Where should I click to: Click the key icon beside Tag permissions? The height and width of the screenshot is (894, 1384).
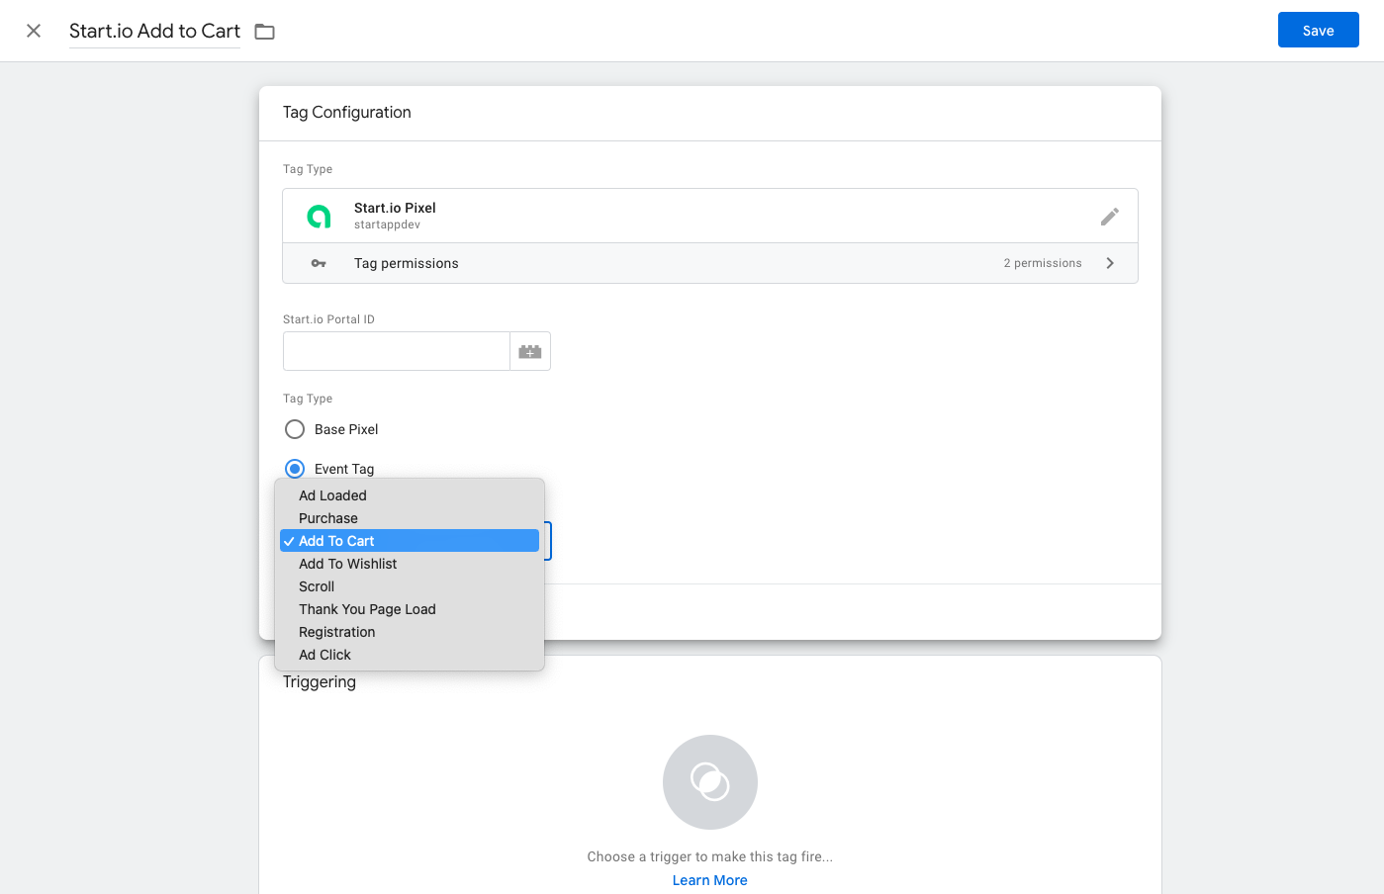(x=319, y=263)
